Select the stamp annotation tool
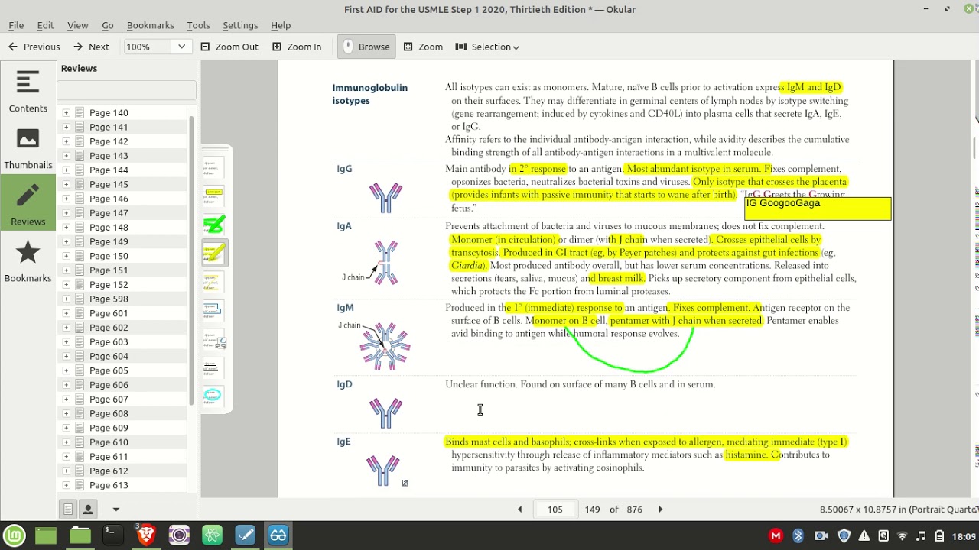979x550 pixels. pyautogui.click(x=214, y=338)
